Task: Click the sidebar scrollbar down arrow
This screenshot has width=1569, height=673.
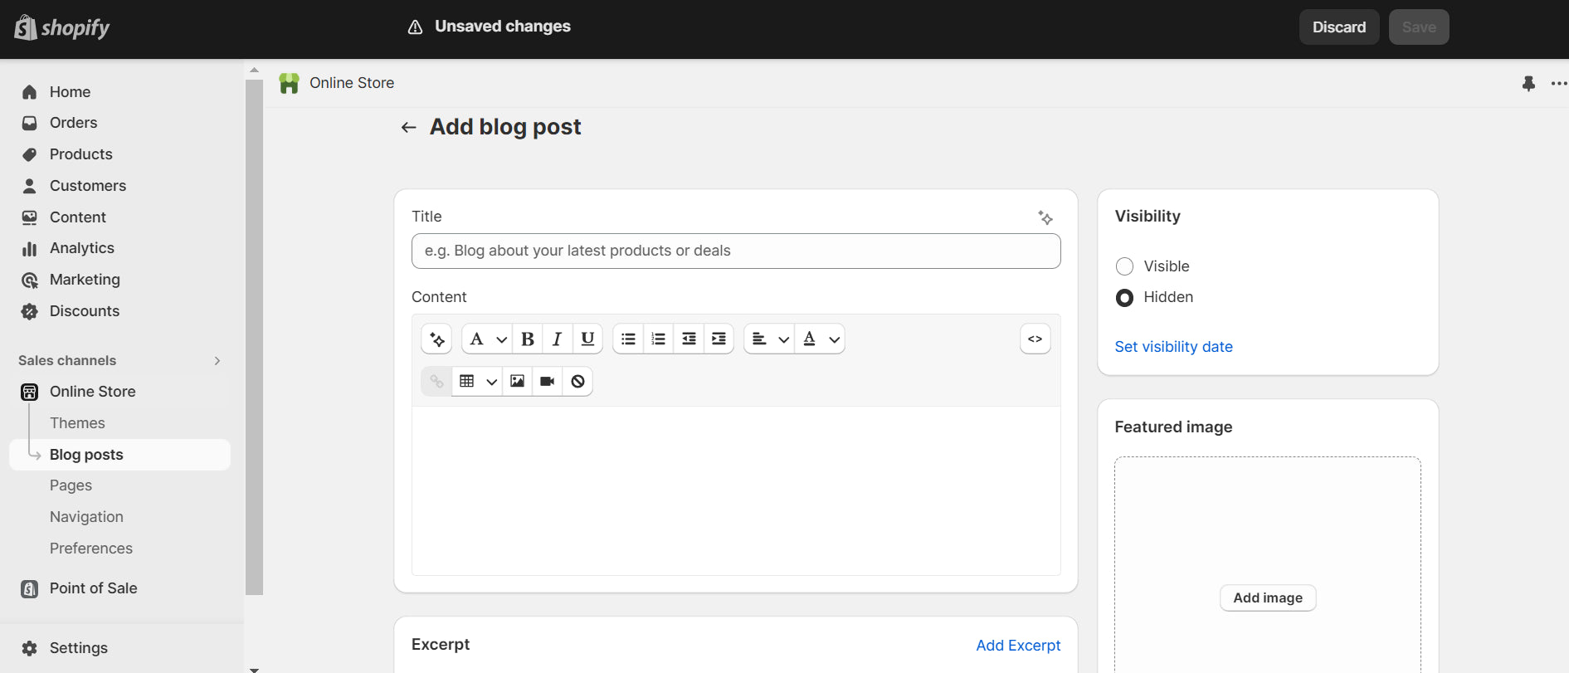Action: pyautogui.click(x=254, y=669)
